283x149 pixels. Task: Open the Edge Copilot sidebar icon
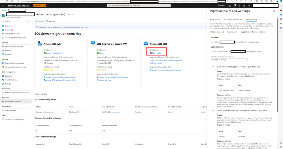point(281,1)
